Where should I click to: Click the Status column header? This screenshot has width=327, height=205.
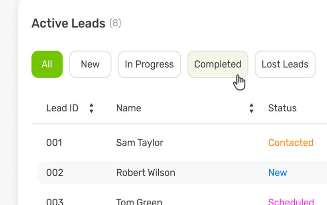coord(282,108)
